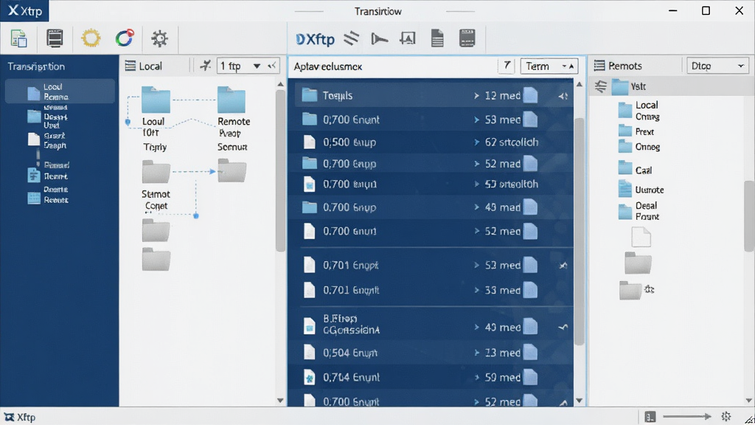Select the 0,700 Gnpp 52 mad row
Screen dimensions: 755x425
click(x=431, y=164)
